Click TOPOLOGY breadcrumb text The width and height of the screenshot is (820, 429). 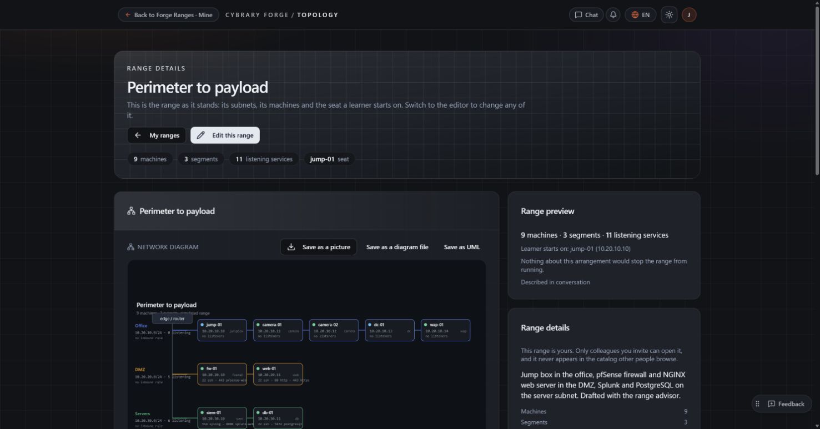(318, 15)
